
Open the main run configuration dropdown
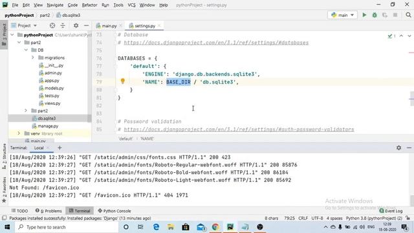click(x=342, y=15)
